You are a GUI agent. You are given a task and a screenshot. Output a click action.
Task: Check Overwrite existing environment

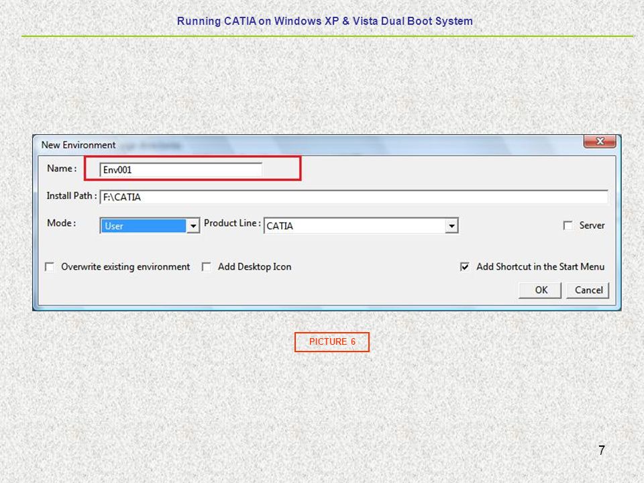click(x=49, y=267)
